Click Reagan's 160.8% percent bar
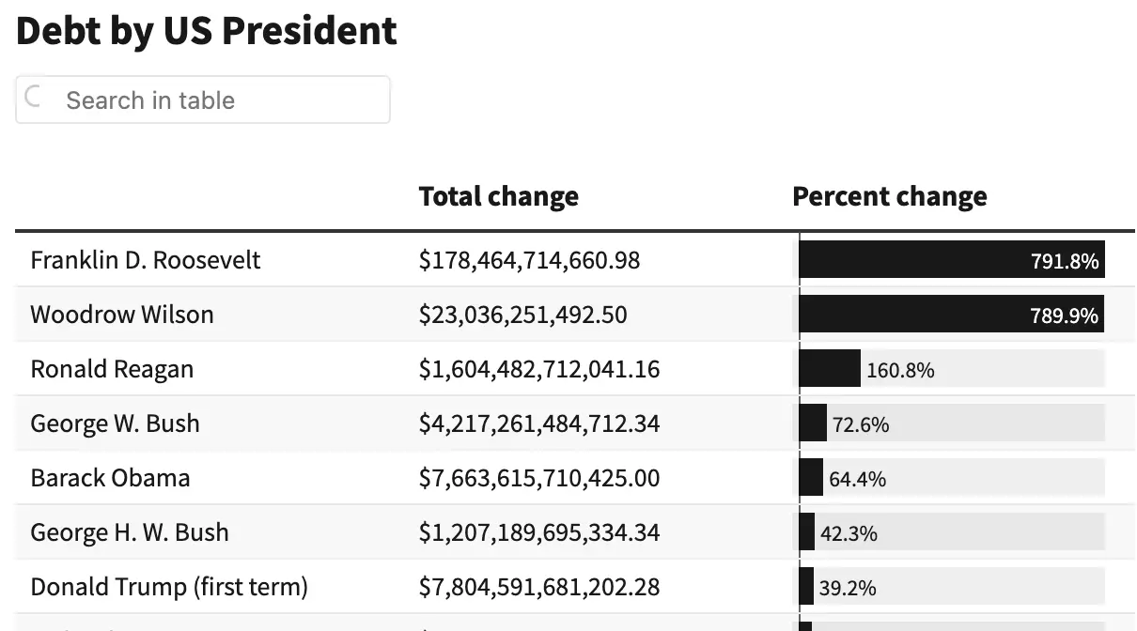The image size is (1137, 631). (x=830, y=369)
